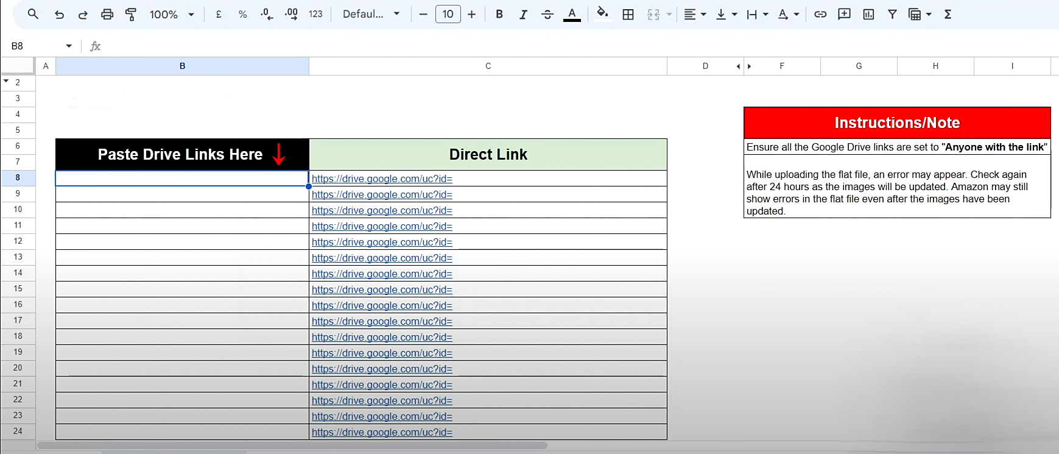This screenshot has height=454, width=1059.
Task: Toggle italic formatting
Action: tap(523, 14)
